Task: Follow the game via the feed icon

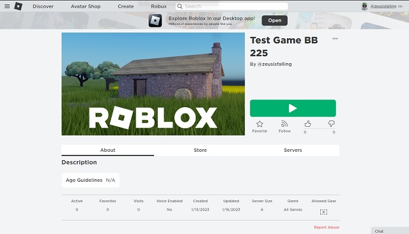Action: (x=284, y=124)
